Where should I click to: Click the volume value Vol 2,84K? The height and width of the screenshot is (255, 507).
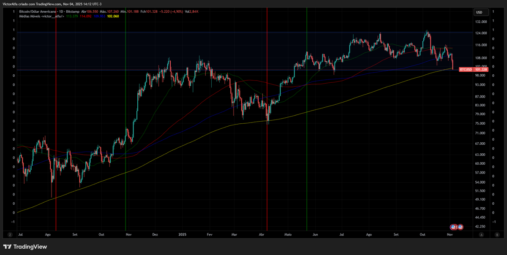[x=192, y=11]
